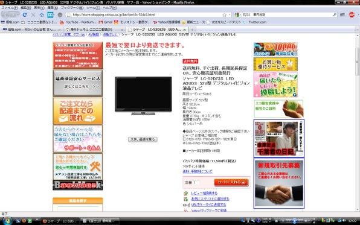Screen dimensions: 360x225
Task: Bookmark this page with the star icon
Action: coord(224,14)
